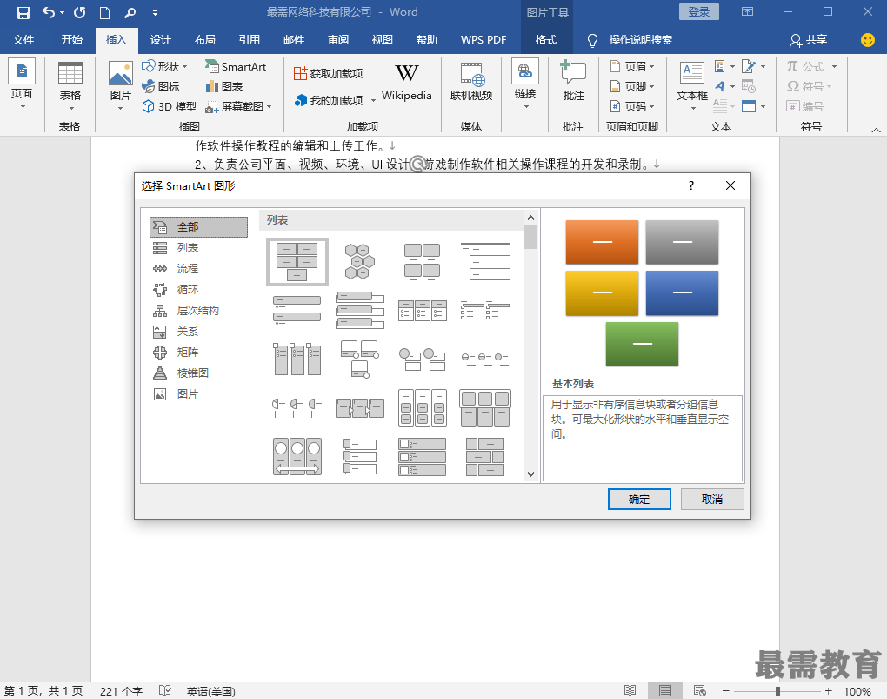
Task: Send feedback via the smiley face icon
Action: coord(867,40)
